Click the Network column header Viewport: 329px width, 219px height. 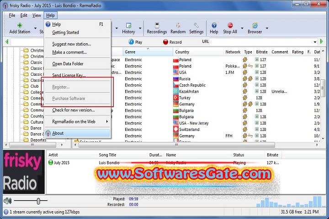click(x=233, y=52)
